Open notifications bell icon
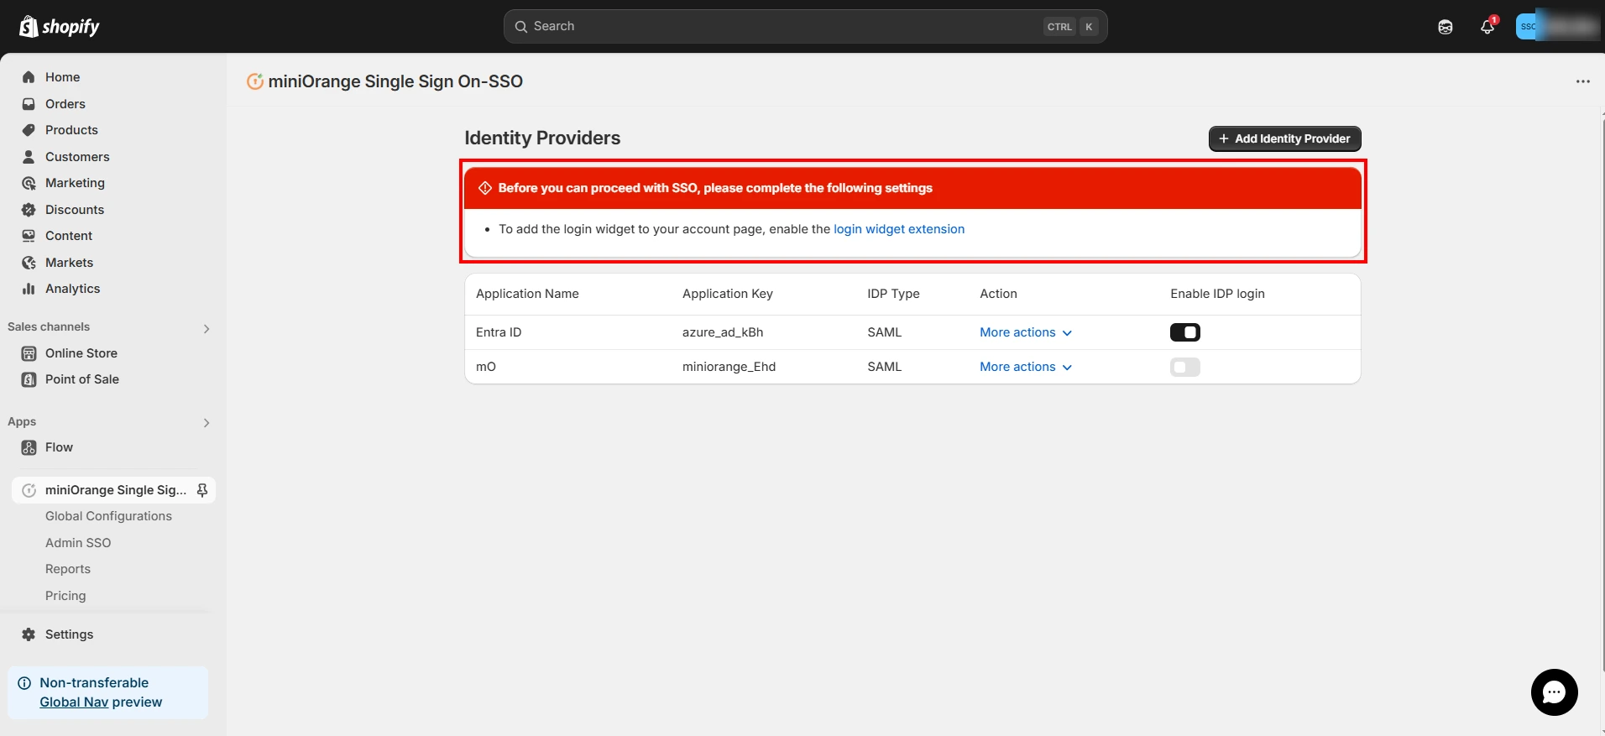1605x736 pixels. pos(1487,27)
